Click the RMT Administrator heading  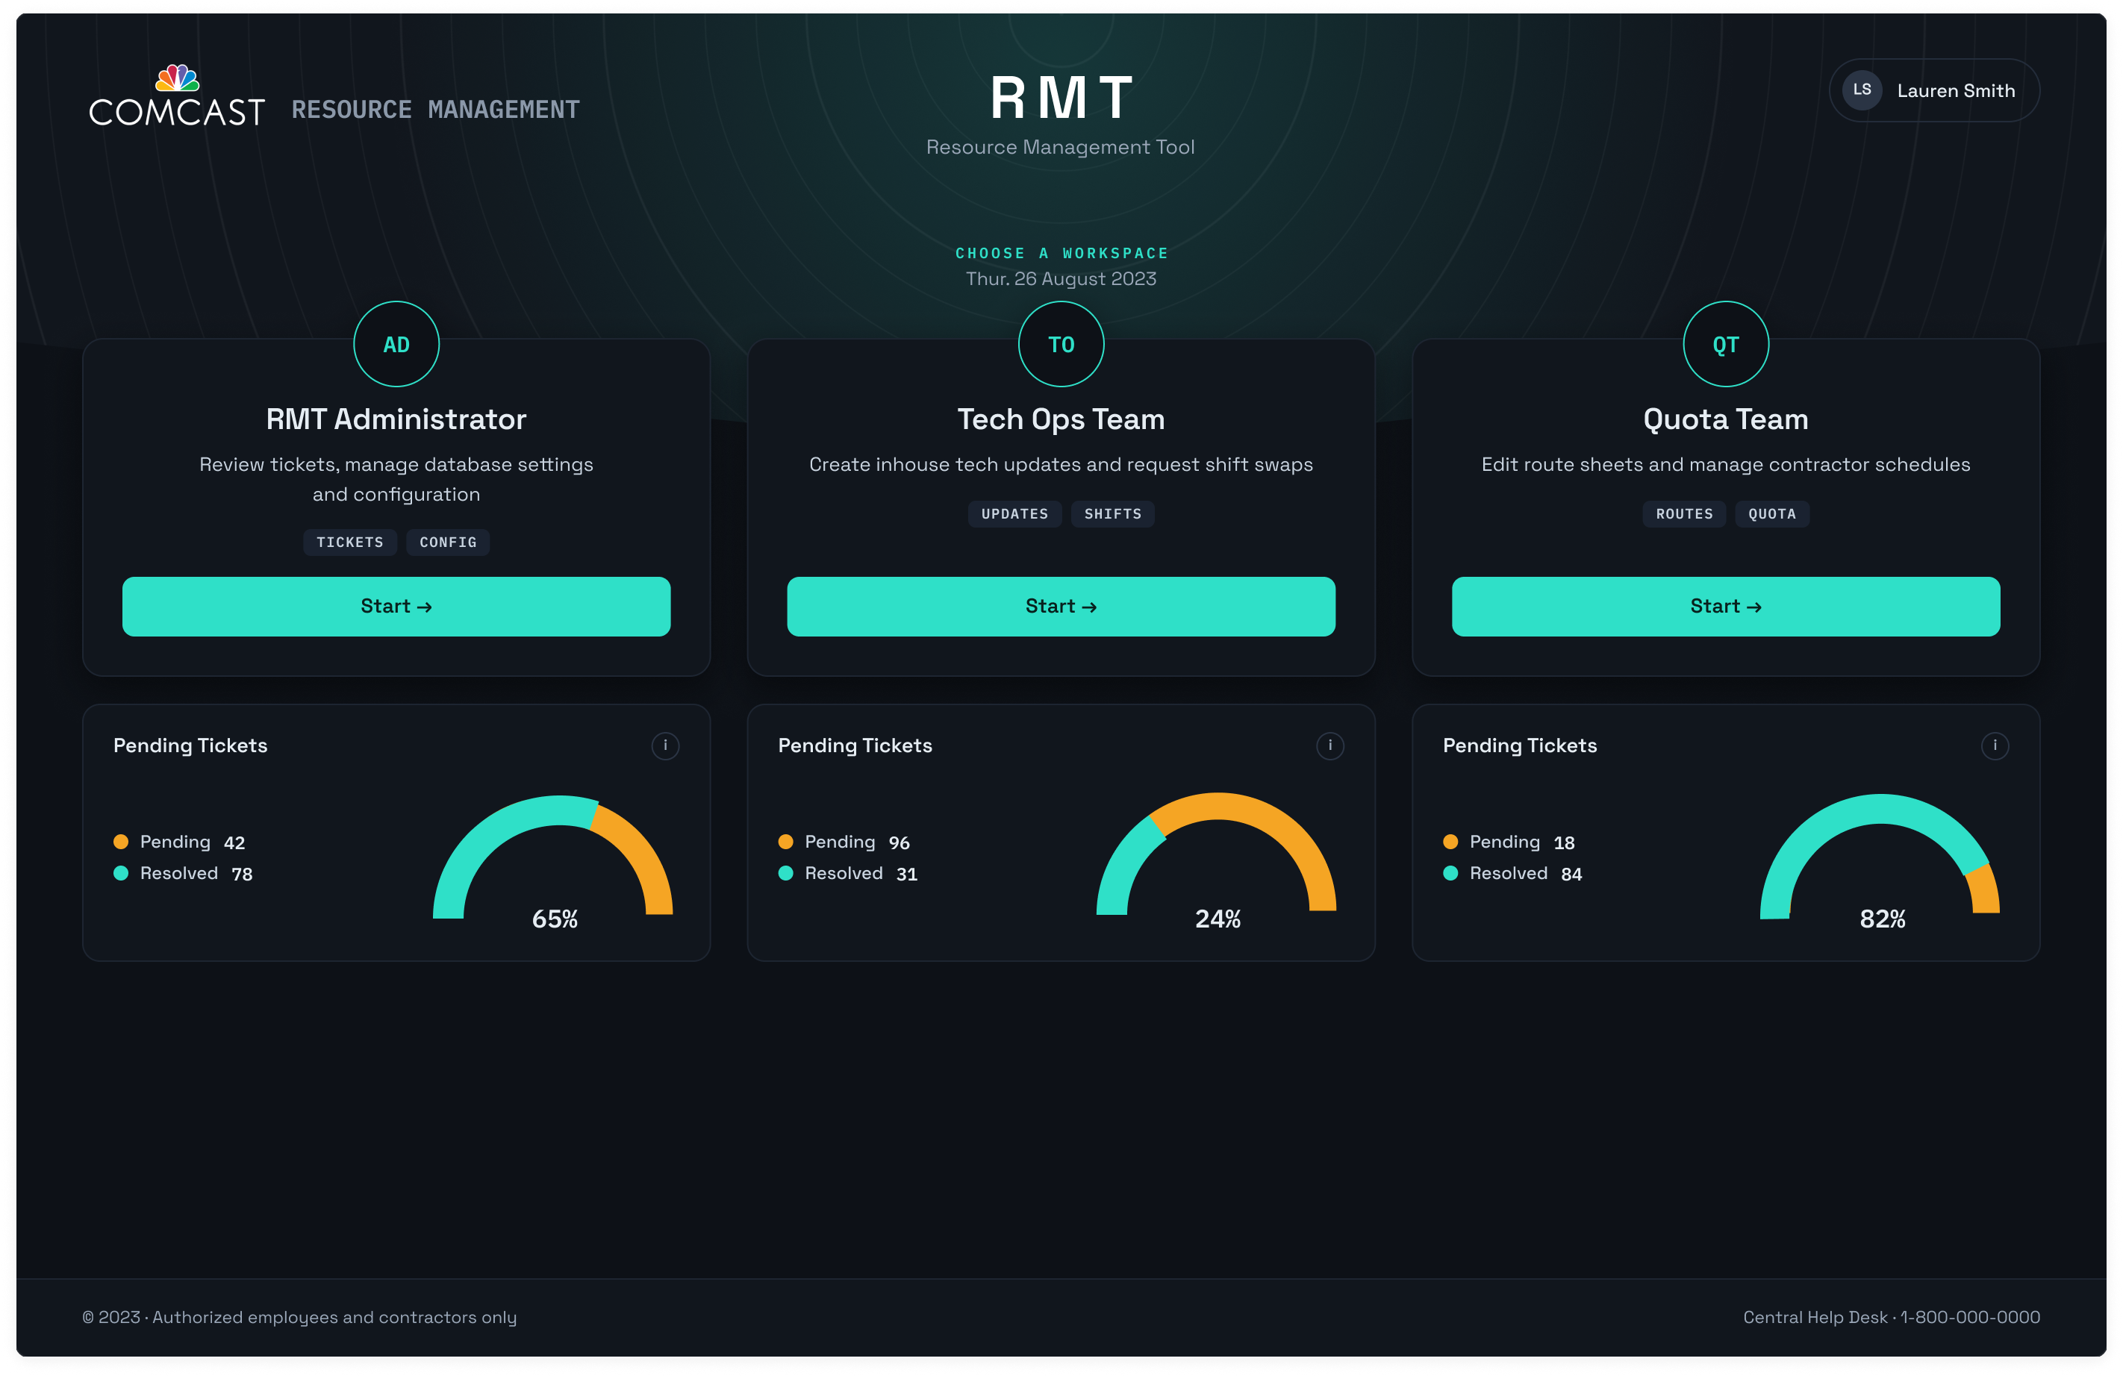396,419
